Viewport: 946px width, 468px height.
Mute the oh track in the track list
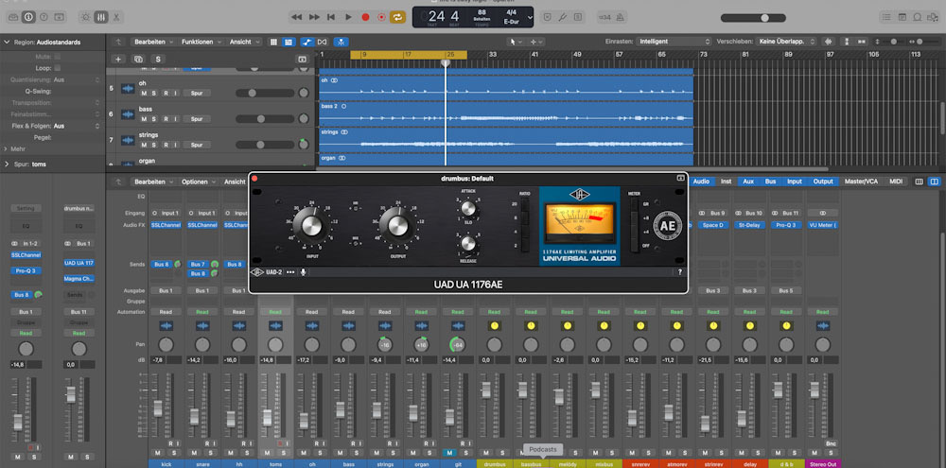144,93
